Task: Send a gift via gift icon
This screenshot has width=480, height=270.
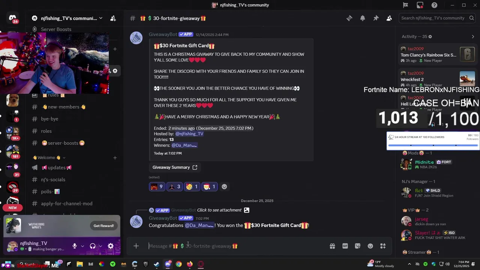Action: (x=332, y=246)
